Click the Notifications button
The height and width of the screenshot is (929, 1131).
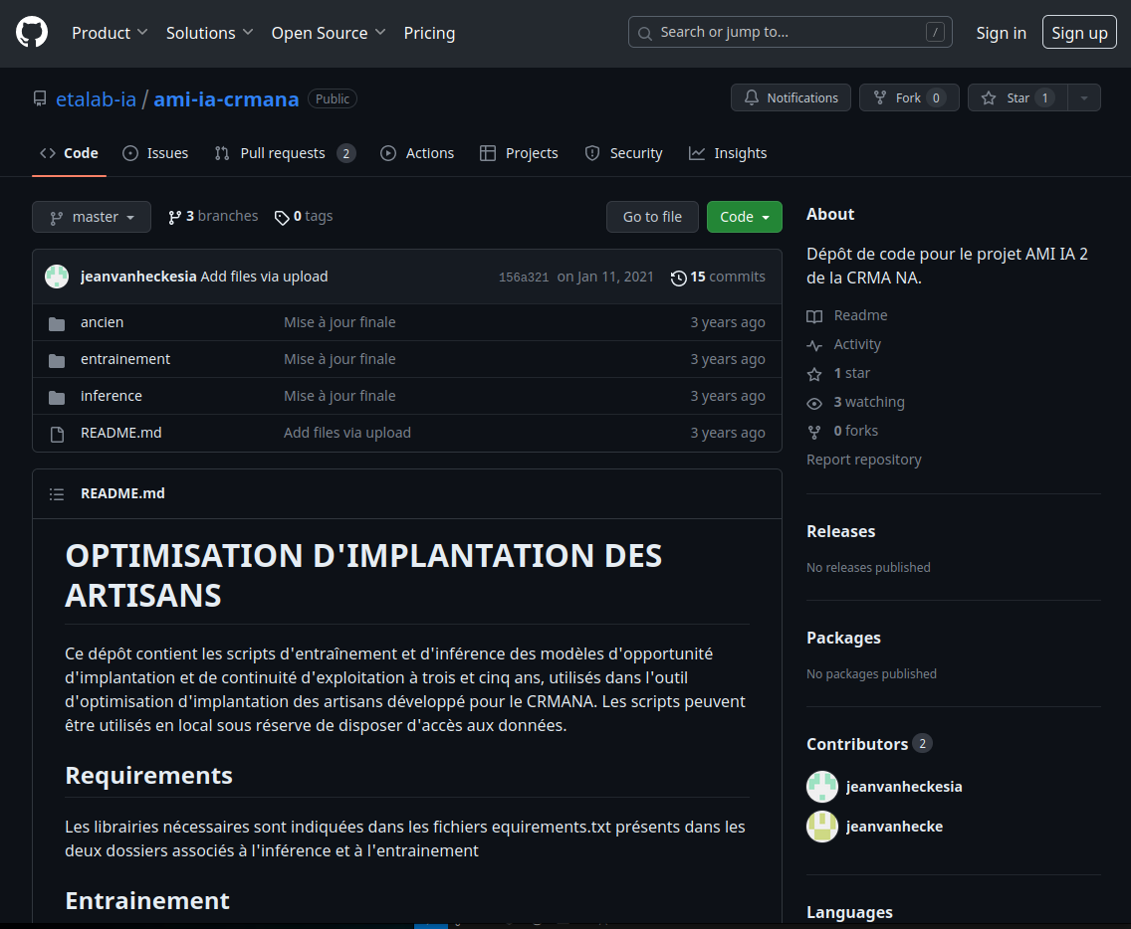(x=791, y=98)
